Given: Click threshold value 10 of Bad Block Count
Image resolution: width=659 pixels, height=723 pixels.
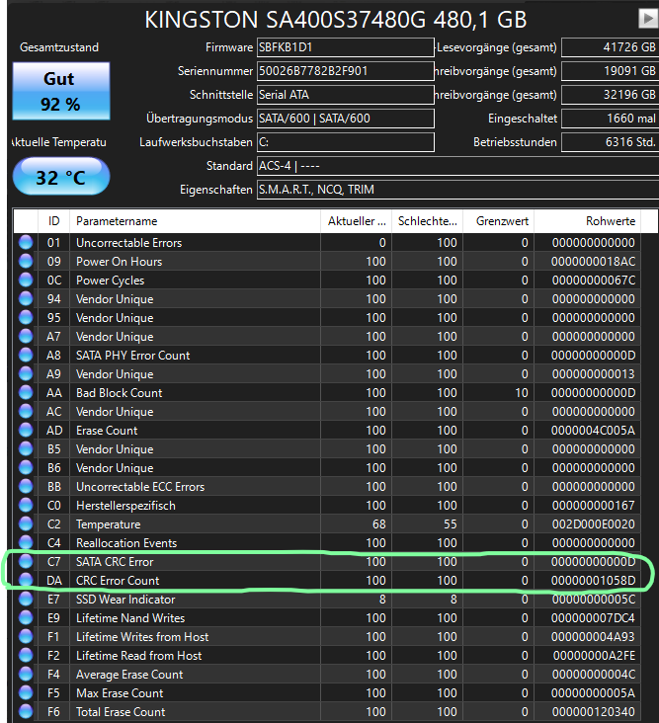Looking at the screenshot, I should tap(522, 393).
